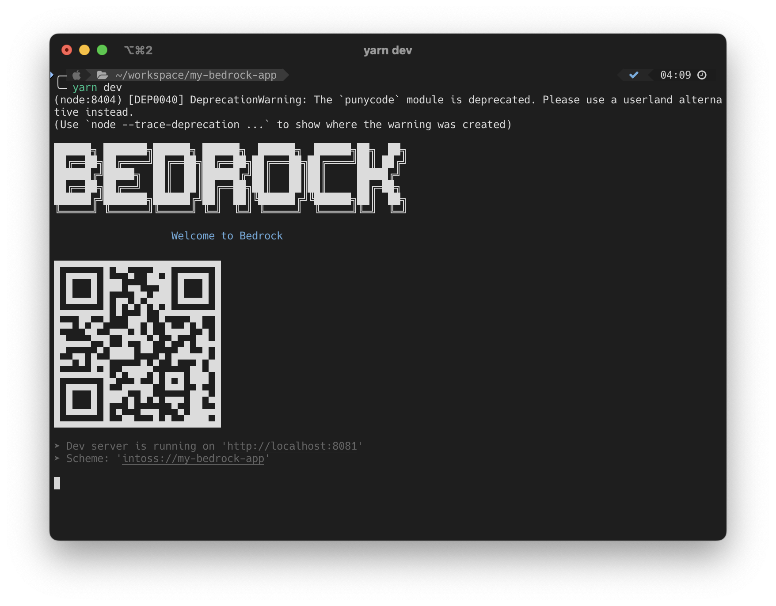Click the [DEP0040] DeprecationWarning line
Screen dimensions: 776x606
388,106
